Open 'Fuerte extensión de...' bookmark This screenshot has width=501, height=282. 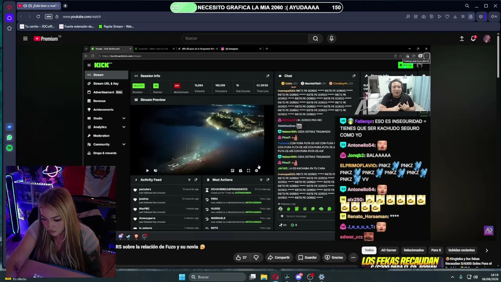[77, 27]
